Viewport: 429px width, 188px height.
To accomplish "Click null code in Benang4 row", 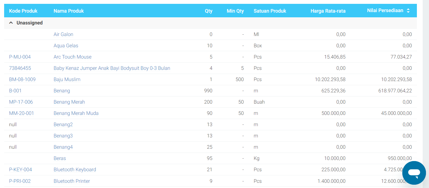I will pyautogui.click(x=13, y=147).
